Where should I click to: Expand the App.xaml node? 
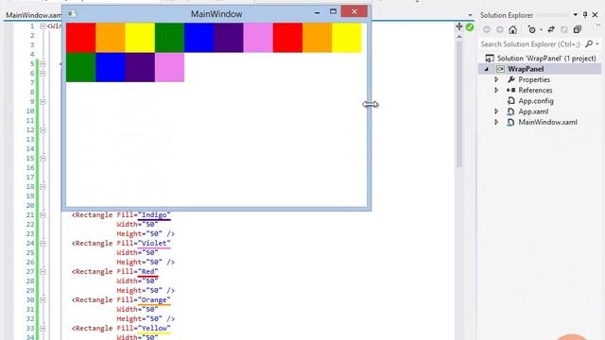coord(496,111)
